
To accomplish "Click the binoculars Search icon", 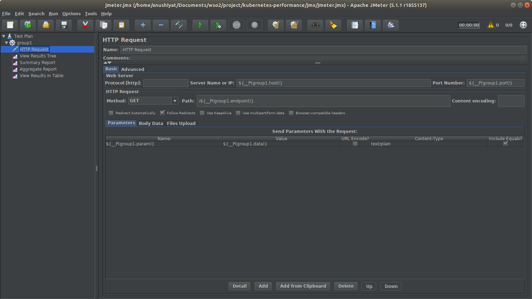I will (315, 25).
